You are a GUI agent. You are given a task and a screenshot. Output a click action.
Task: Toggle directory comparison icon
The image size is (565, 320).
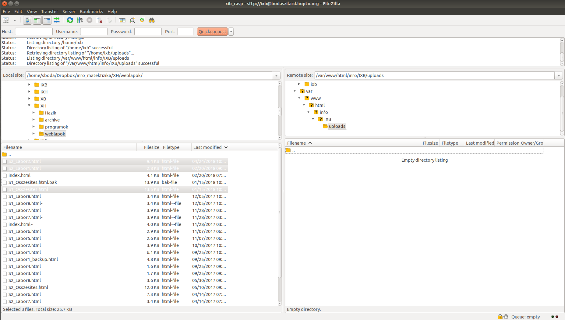(x=132, y=20)
